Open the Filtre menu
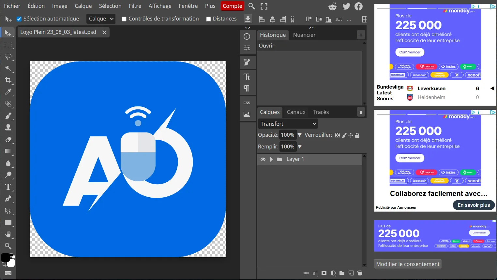497x280 pixels. tap(135, 6)
